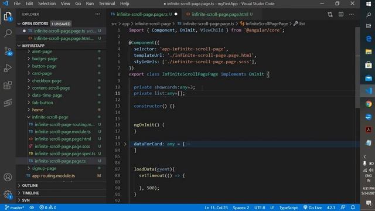Screen dimensions: 375x211
Task: Expand the SVN section
Action: [26, 200]
